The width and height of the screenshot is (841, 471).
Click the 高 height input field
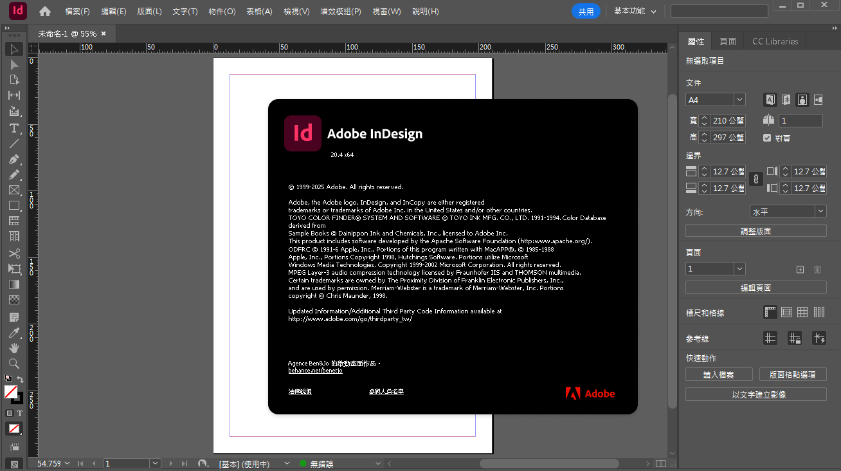[x=728, y=137]
